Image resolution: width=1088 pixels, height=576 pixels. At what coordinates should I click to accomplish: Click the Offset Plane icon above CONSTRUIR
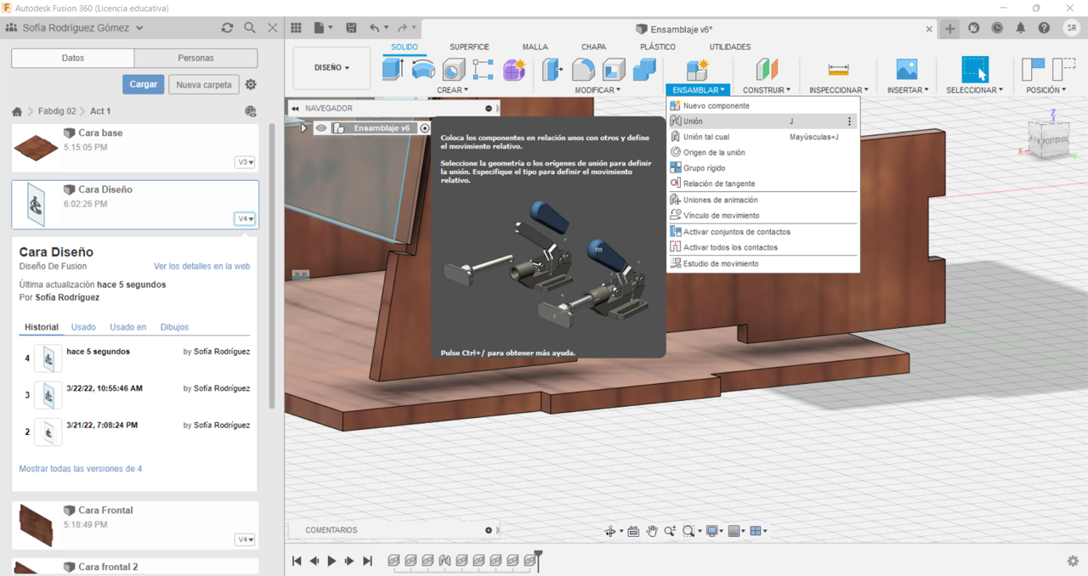(x=767, y=69)
